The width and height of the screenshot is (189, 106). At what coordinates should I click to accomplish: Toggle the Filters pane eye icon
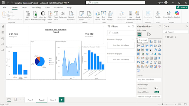point(129,26)
